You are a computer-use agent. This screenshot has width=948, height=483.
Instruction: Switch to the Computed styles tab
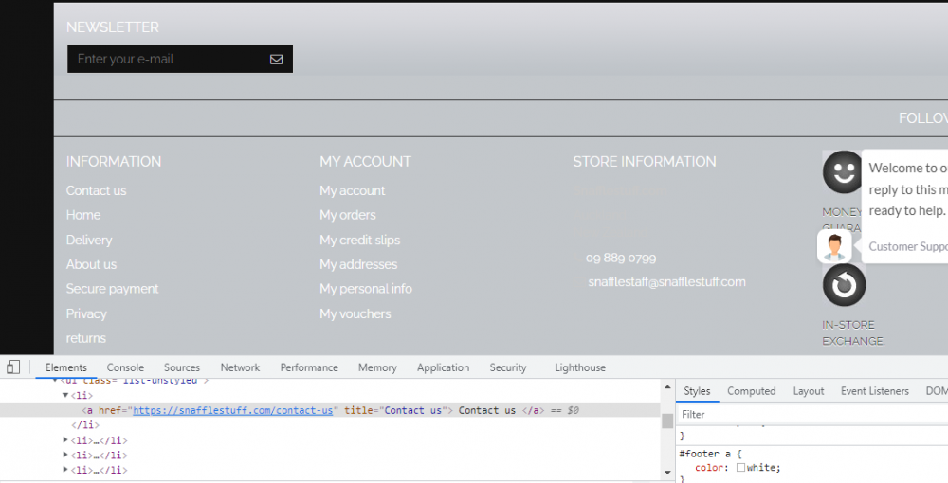751,391
